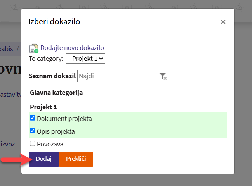Click the add new evidence document icon
The height and width of the screenshot is (186, 252).
pos(34,48)
